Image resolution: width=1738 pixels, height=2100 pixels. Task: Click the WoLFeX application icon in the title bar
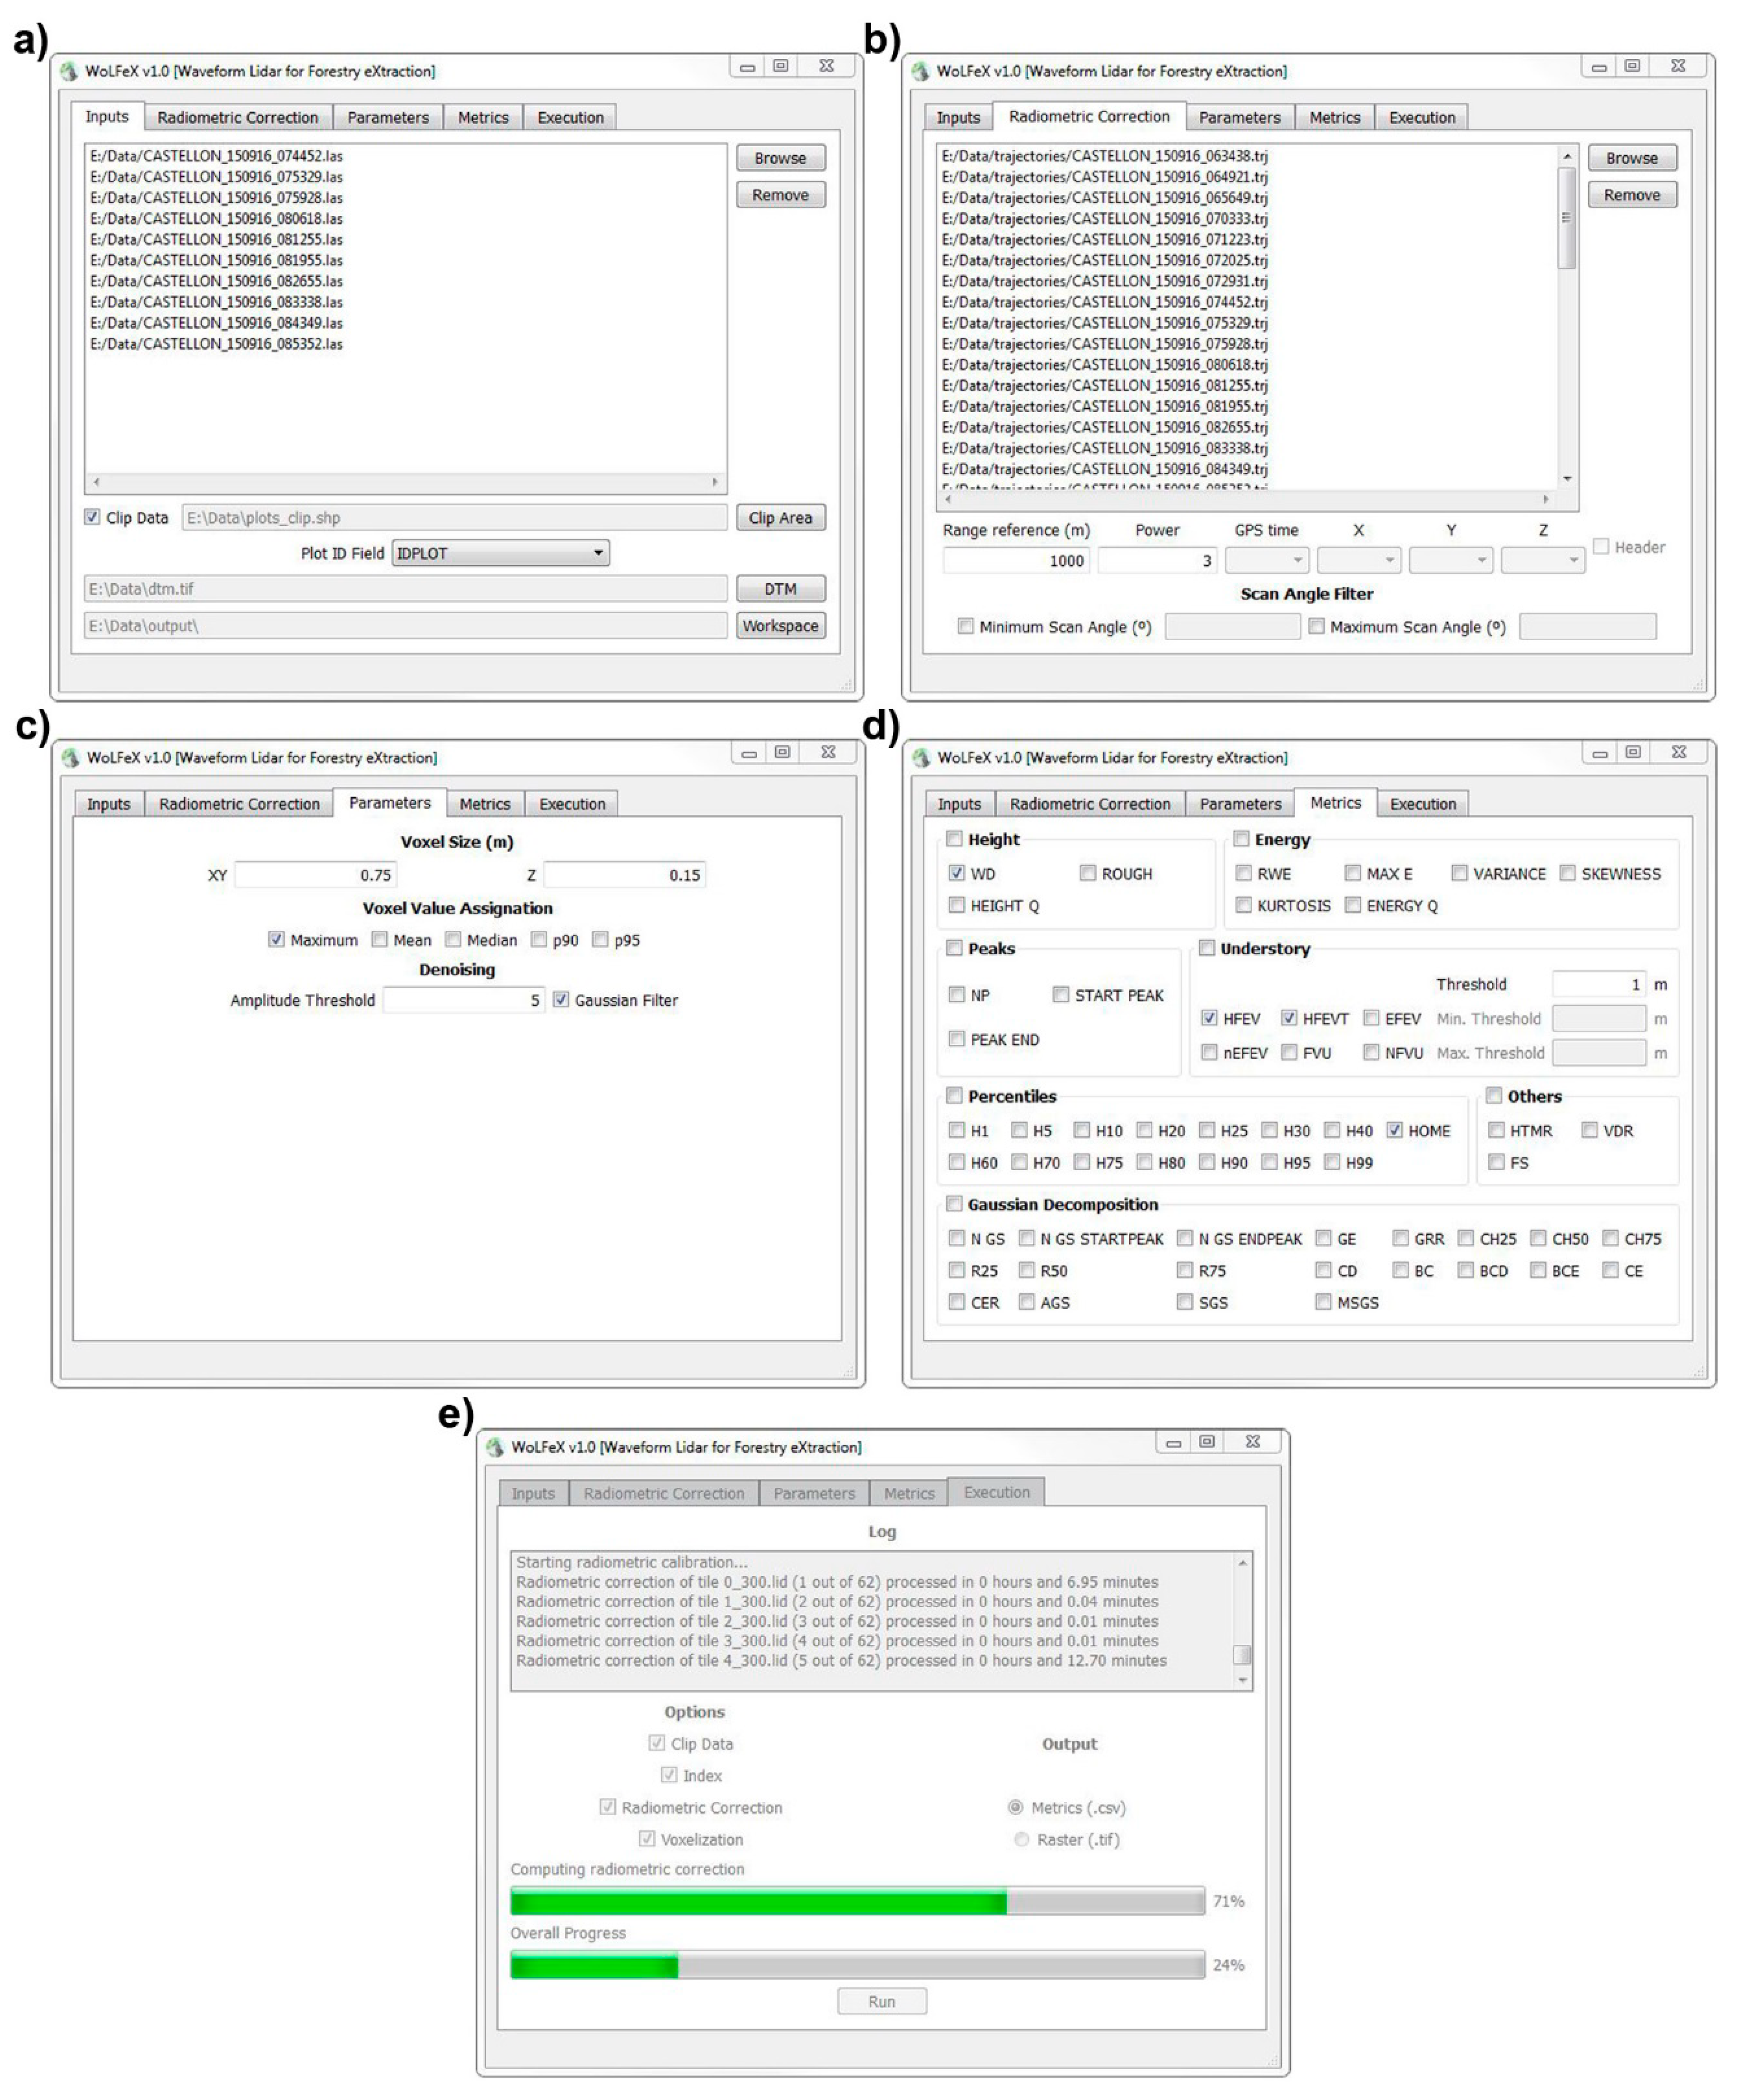click(70, 70)
